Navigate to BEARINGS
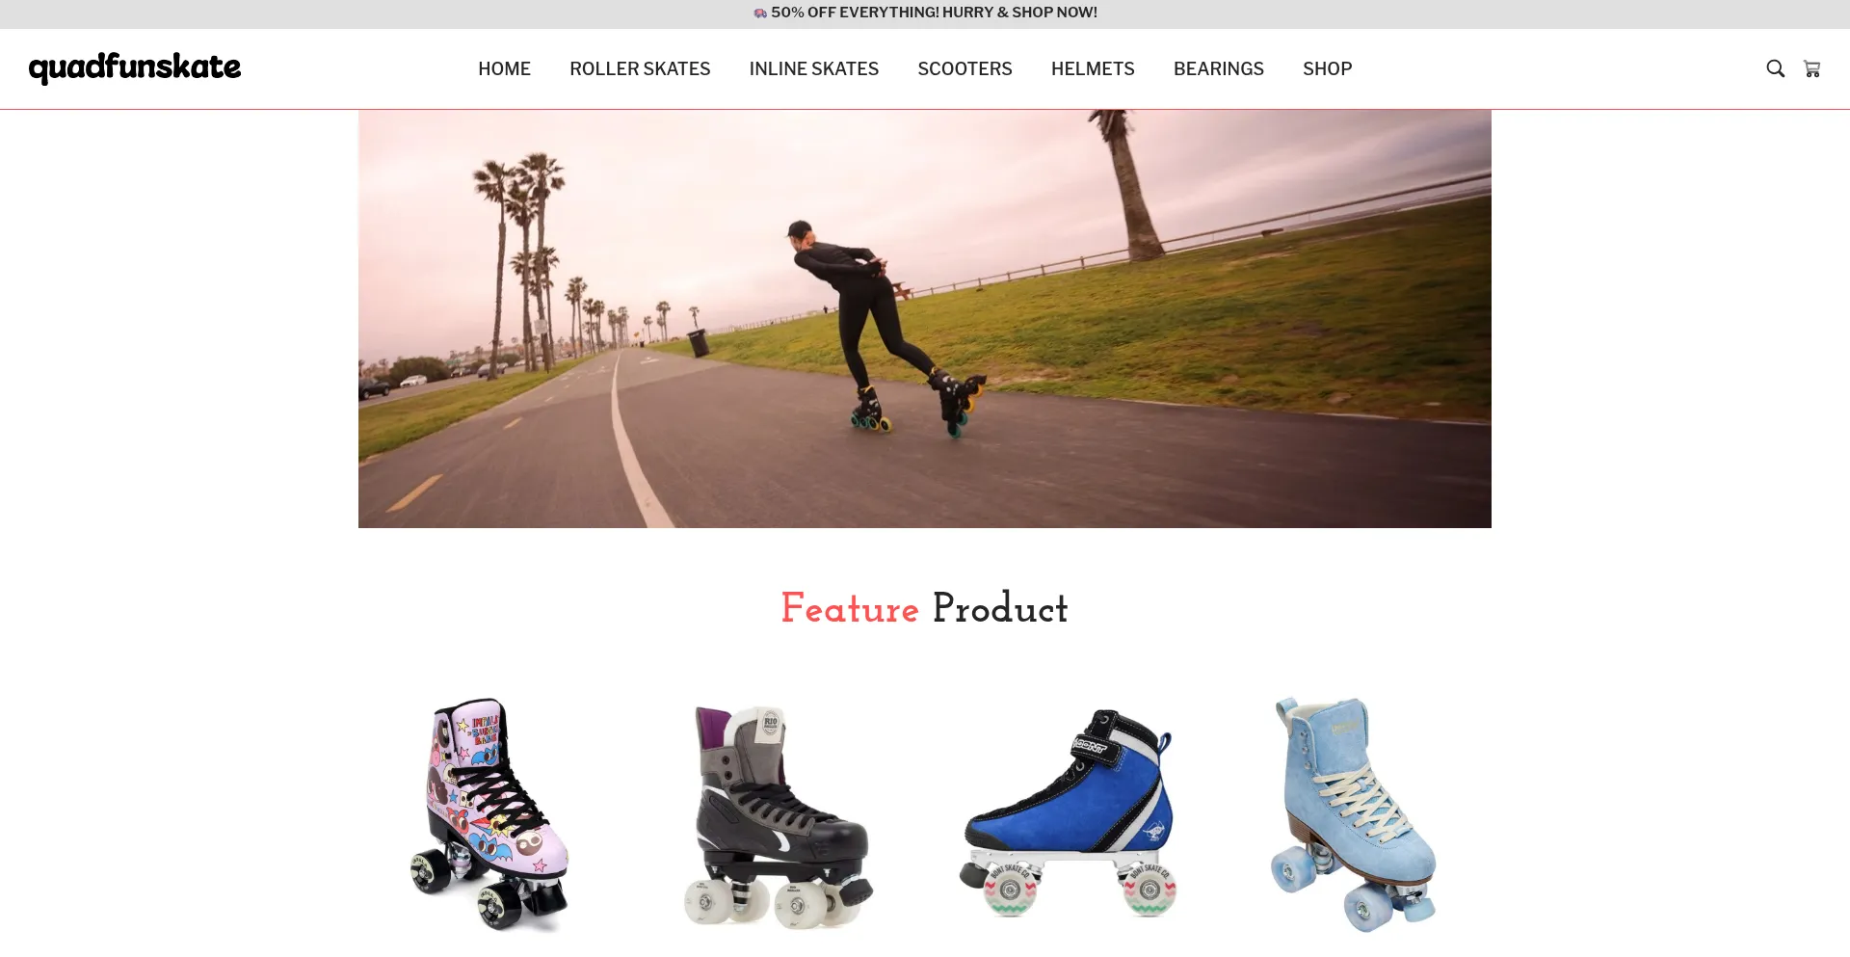 1219,68
